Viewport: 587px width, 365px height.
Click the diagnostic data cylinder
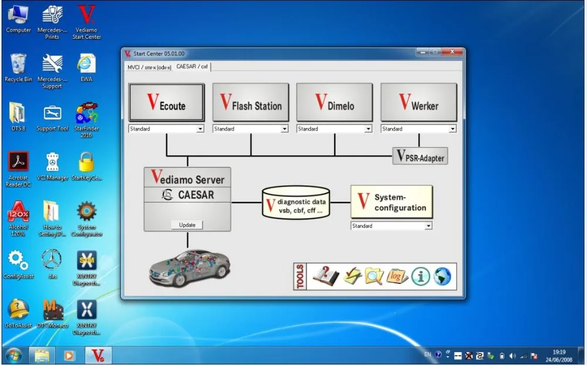296,202
